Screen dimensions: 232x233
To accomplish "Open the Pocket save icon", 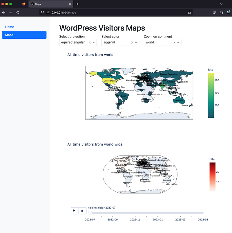I will 214,12.
